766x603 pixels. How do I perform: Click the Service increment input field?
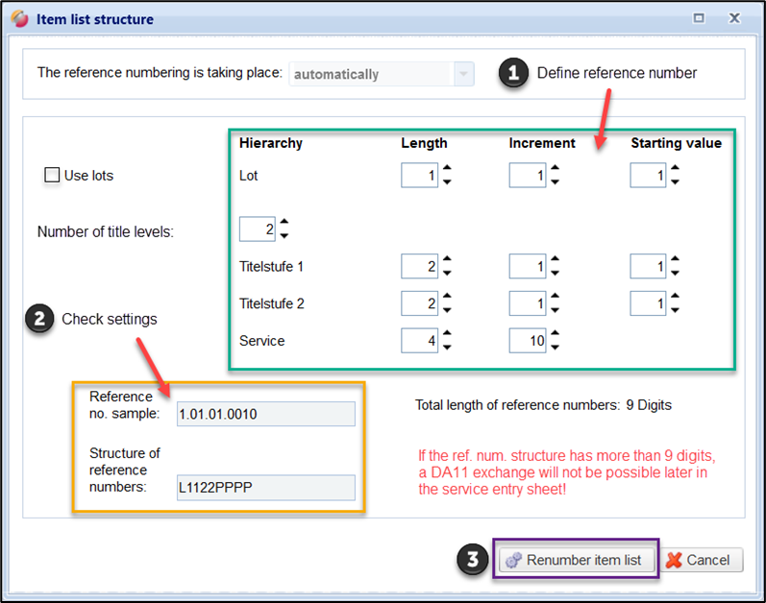(527, 340)
